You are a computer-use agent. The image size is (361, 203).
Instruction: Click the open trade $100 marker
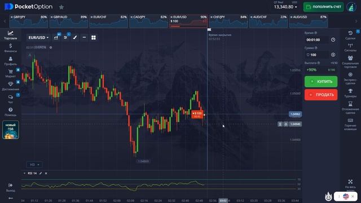(x=197, y=114)
